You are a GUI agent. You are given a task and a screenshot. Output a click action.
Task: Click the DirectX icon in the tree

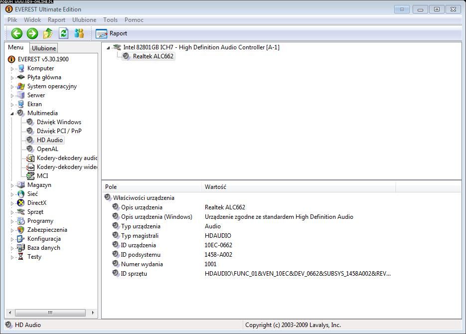tap(21, 203)
